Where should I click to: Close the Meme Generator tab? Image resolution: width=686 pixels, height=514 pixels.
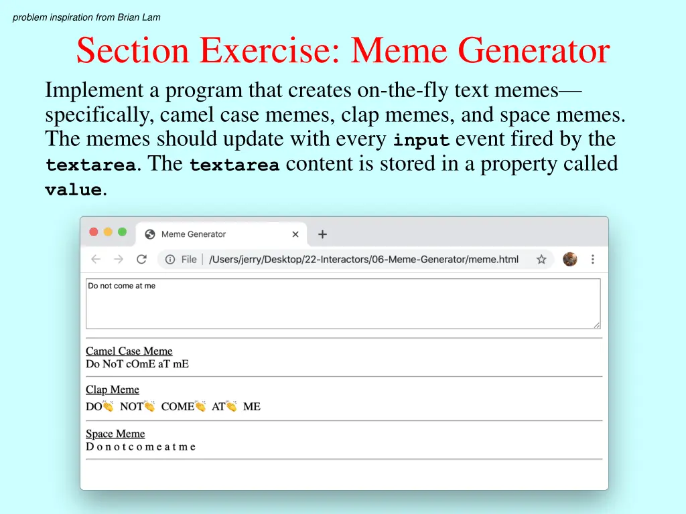point(295,234)
